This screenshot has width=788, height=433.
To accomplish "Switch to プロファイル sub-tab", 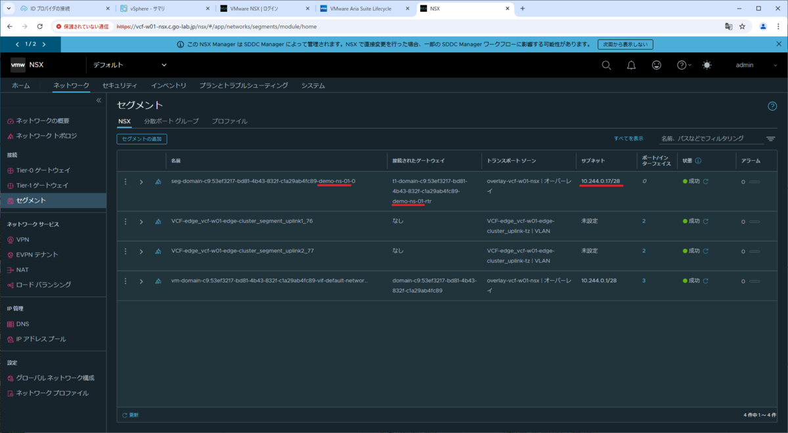I will (x=229, y=121).
